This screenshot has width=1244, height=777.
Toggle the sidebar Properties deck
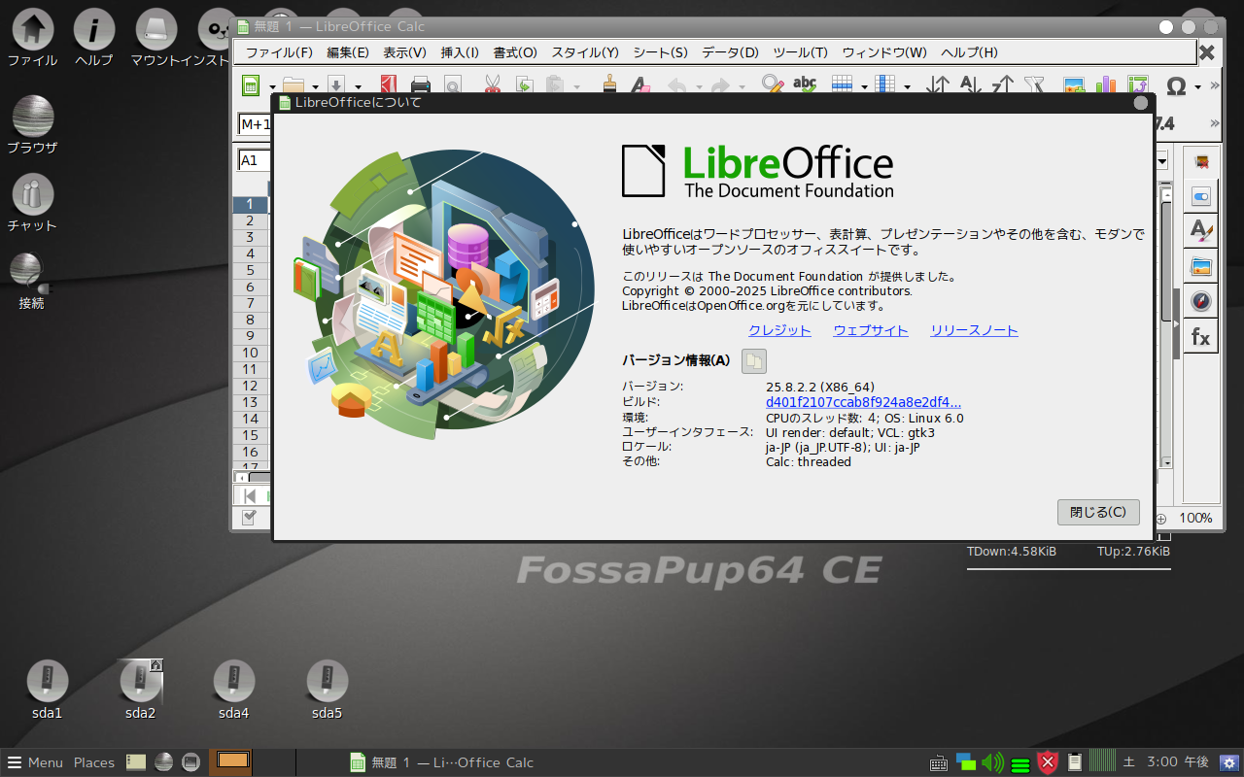1201,196
